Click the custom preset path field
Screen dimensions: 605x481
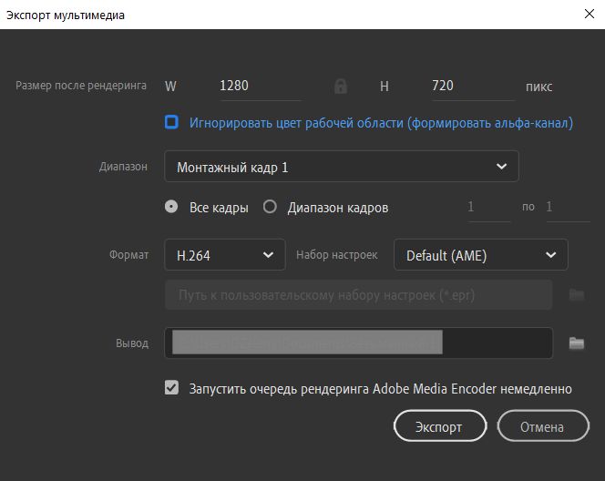point(359,295)
